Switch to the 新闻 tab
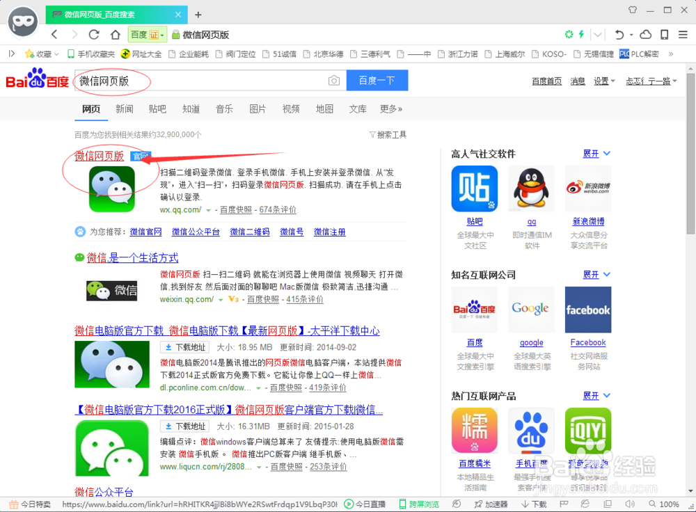This screenshot has width=696, height=512. tap(125, 109)
